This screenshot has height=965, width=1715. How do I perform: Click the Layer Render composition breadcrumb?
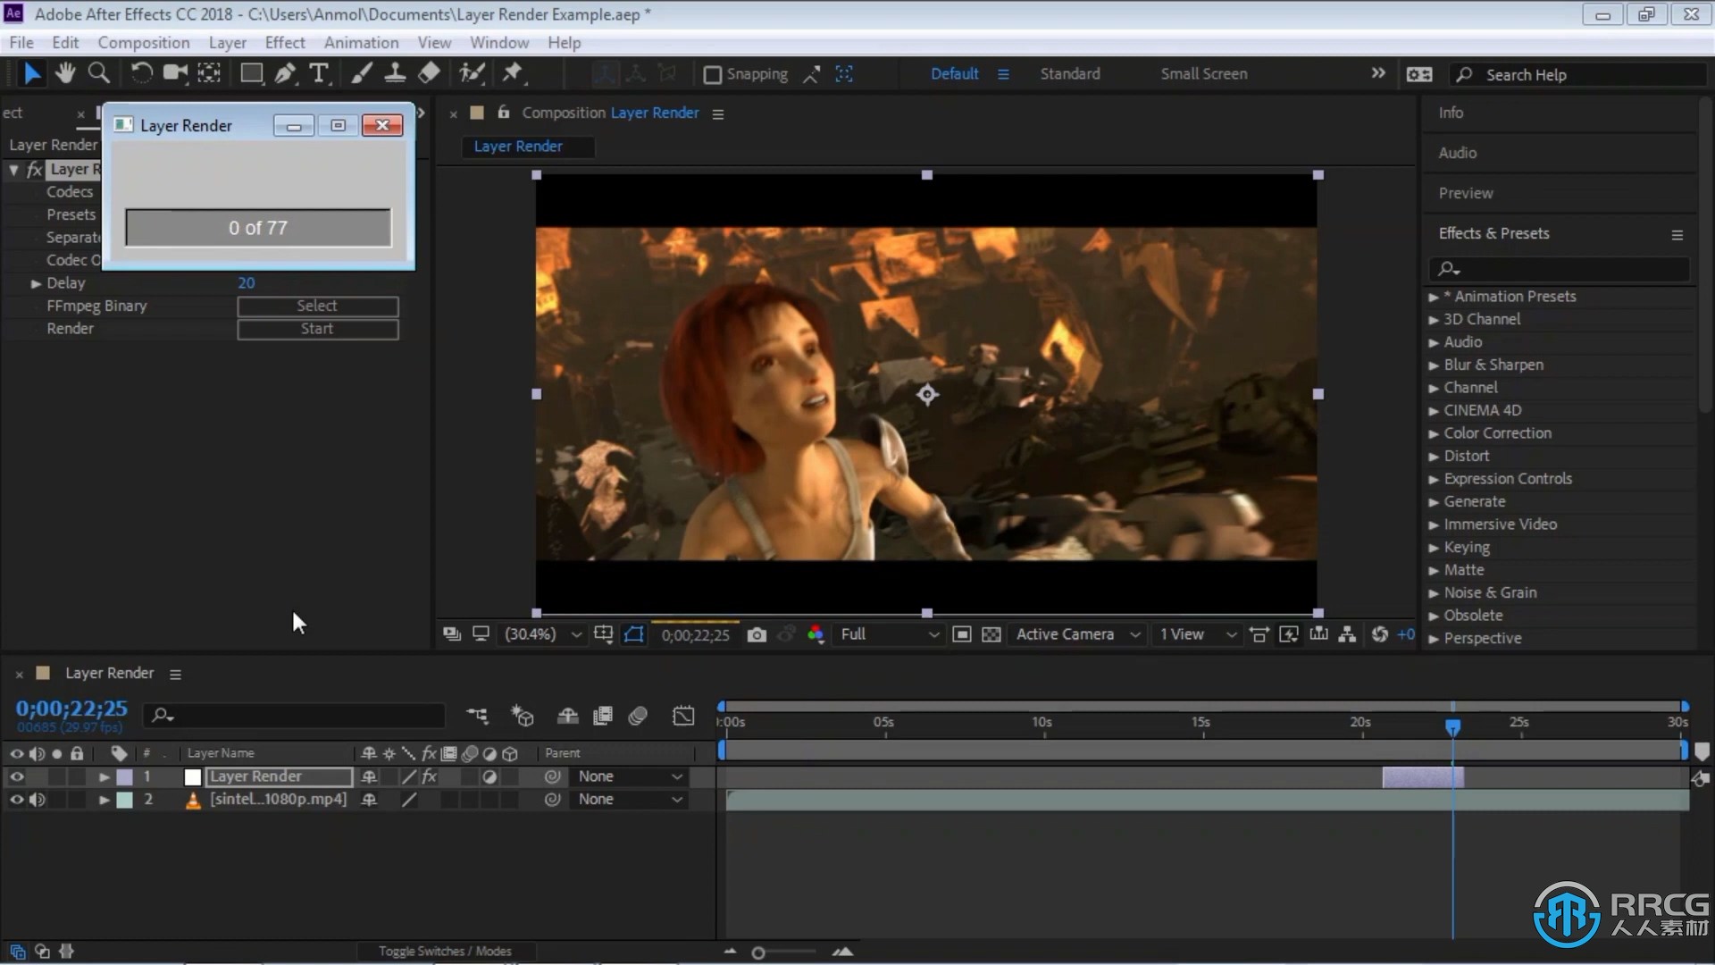pyautogui.click(x=518, y=147)
